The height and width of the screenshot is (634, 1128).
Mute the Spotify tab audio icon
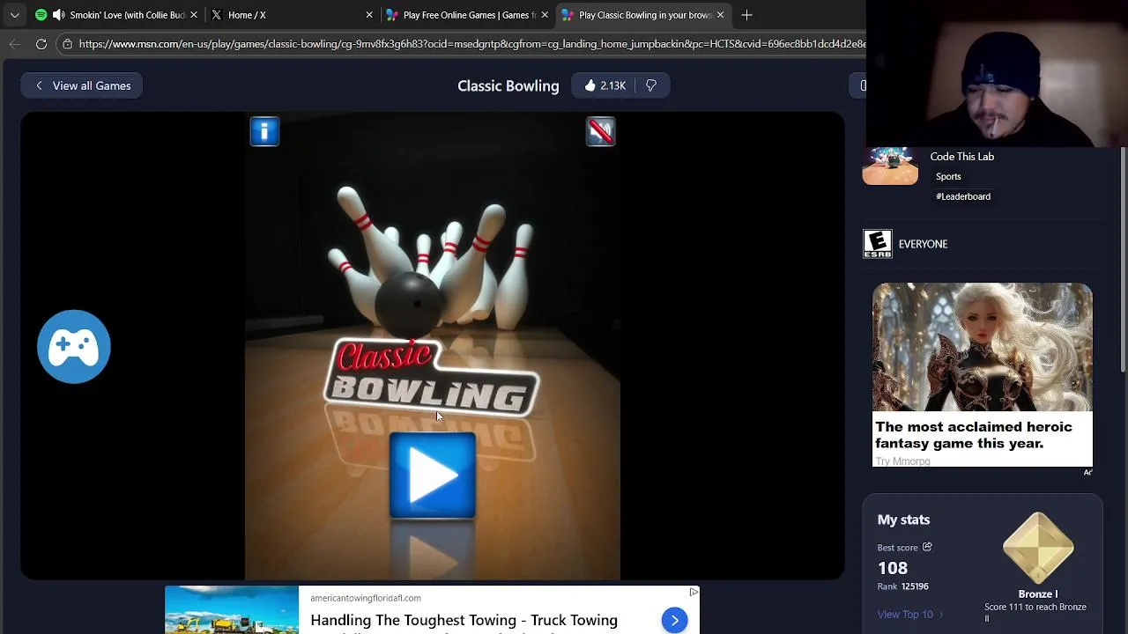coord(58,15)
